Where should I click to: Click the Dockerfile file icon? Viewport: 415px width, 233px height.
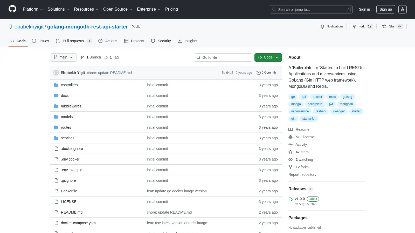tap(56, 191)
